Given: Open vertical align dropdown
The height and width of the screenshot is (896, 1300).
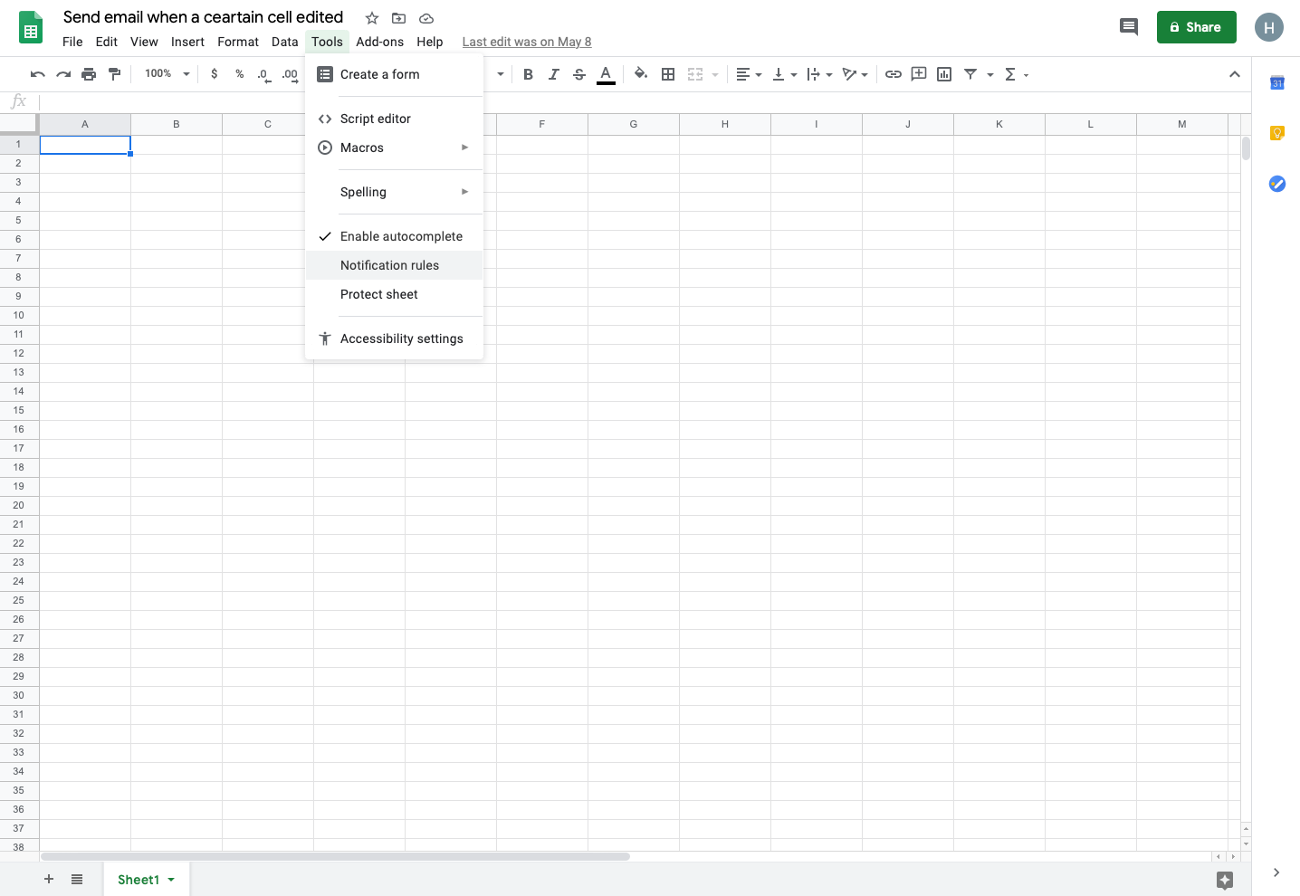Looking at the screenshot, I should (784, 74).
